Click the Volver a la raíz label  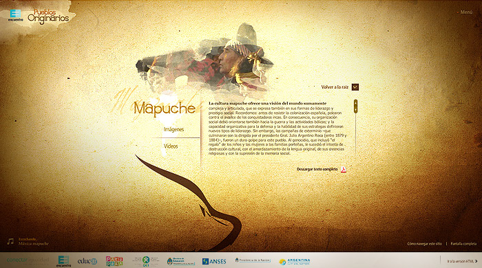[335, 87]
